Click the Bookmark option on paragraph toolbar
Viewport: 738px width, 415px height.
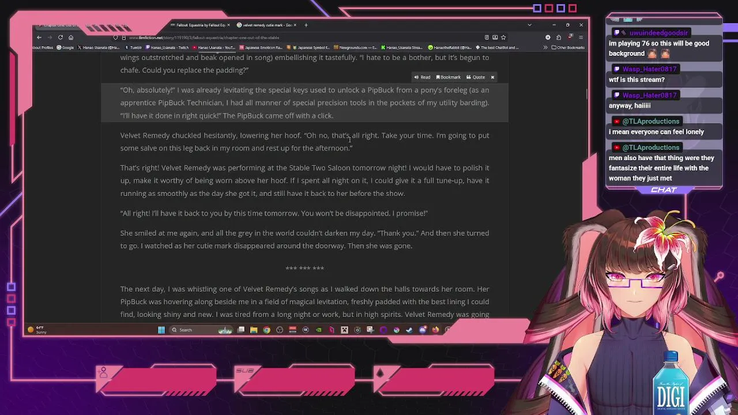pyautogui.click(x=449, y=77)
